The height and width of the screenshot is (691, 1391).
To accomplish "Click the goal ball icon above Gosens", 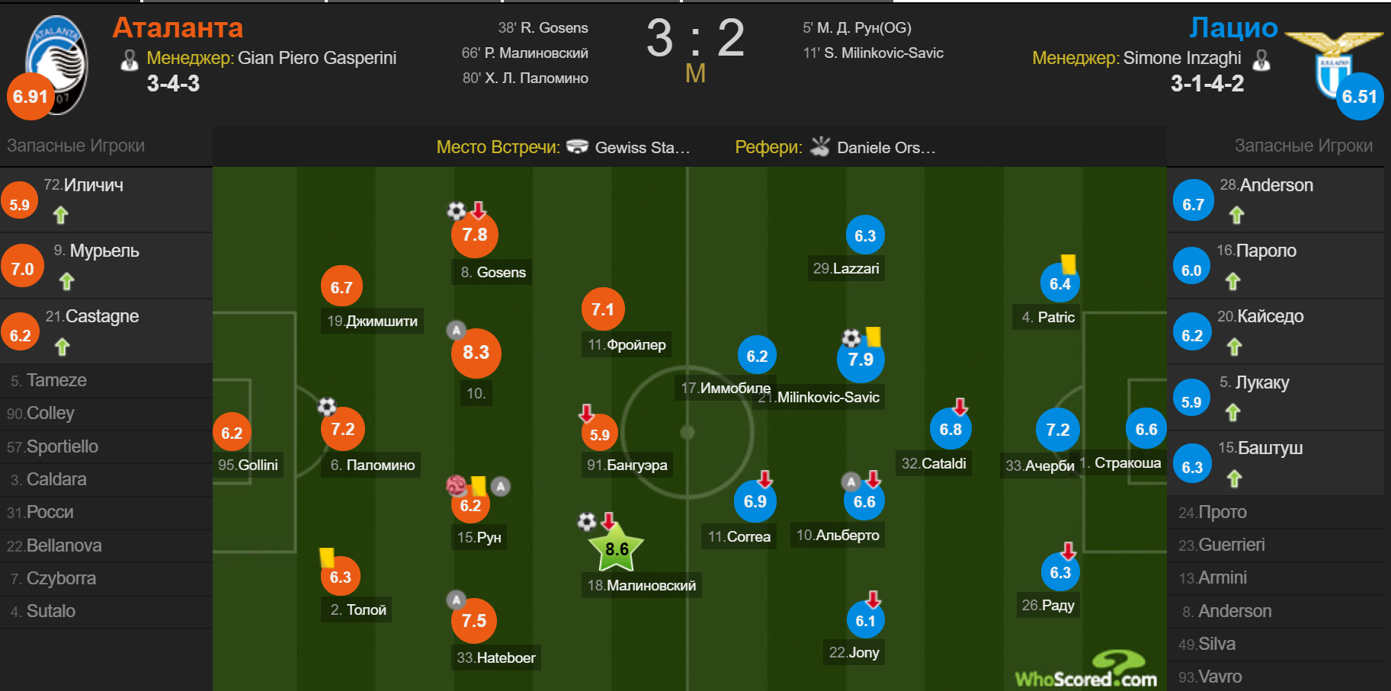I will pos(456,210).
